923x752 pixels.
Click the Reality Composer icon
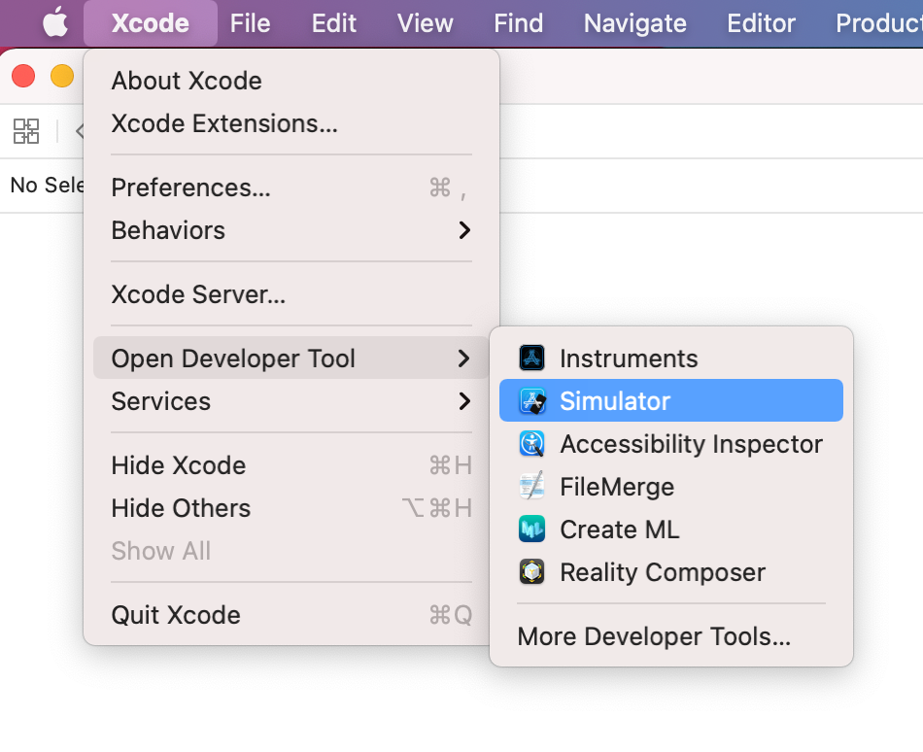click(531, 572)
